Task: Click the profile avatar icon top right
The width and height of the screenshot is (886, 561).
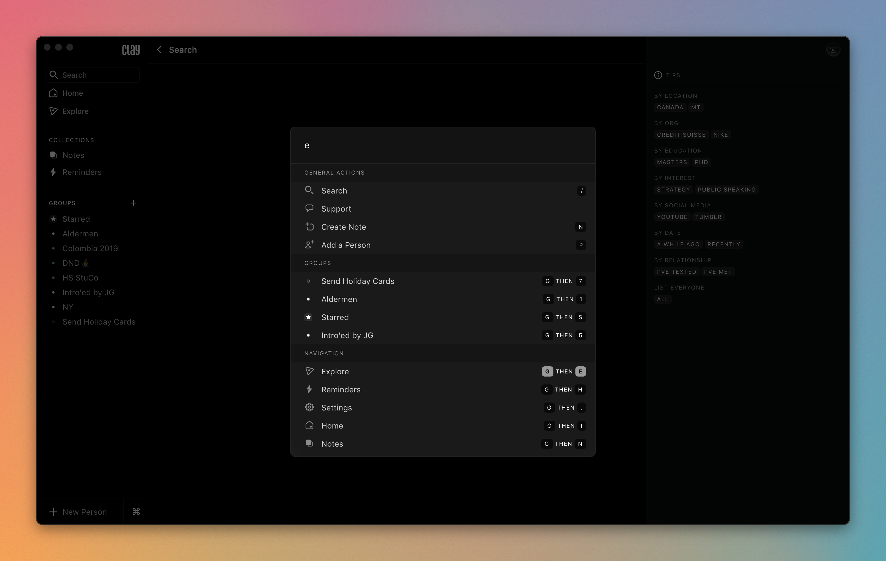Action: [x=833, y=49]
